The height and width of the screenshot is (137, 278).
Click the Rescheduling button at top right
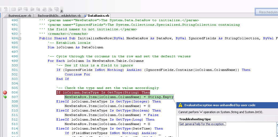tap(266, 12)
